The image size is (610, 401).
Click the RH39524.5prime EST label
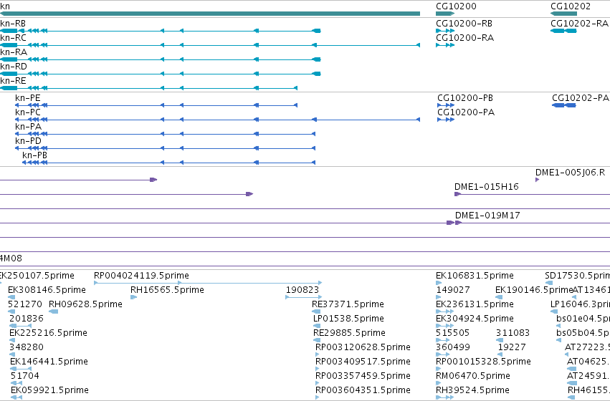pyautogui.click(x=472, y=390)
